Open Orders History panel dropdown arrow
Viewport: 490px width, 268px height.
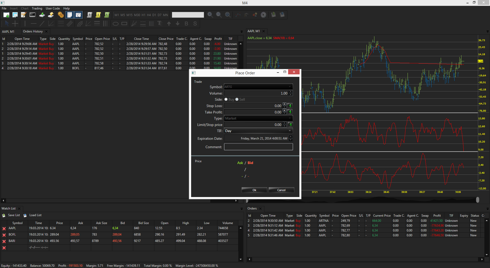pos(241,32)
